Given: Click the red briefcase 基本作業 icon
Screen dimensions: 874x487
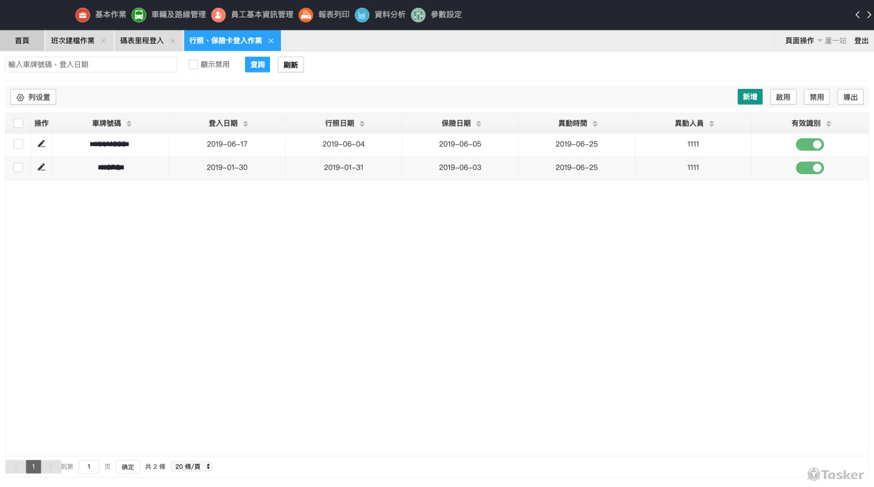Looking at the screenshot, I should click(x=83, y=15).
